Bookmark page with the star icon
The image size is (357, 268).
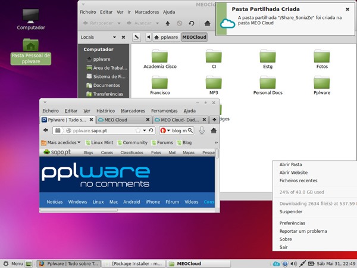[x=138, y=130]
